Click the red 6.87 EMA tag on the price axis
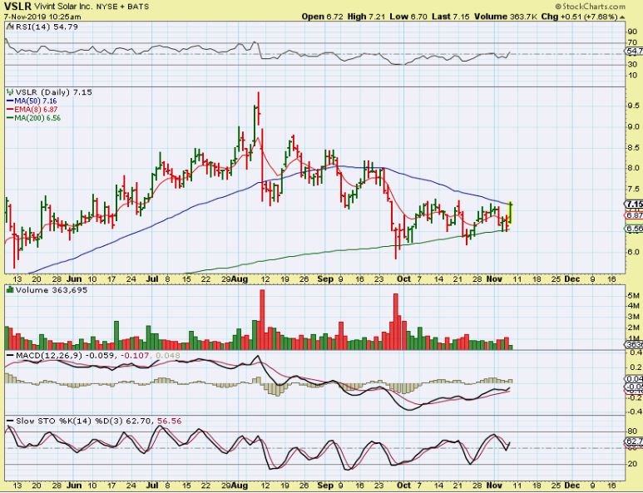This screenshot has height=493, width=643. pyautogui.click(x=635, y=215)
